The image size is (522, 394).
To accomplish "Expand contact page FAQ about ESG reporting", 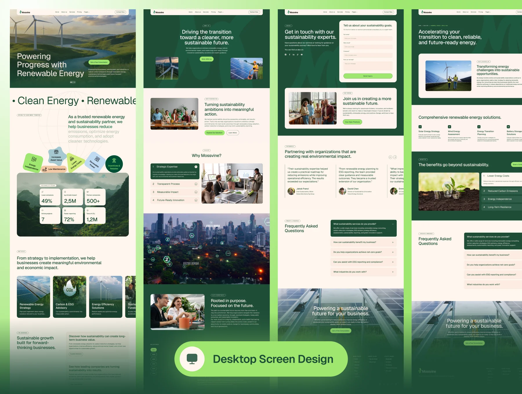I will (393, 262).
